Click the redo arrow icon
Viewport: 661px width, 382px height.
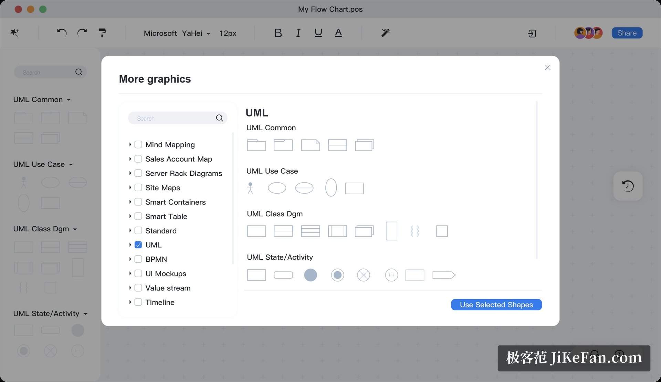point(82,33)
